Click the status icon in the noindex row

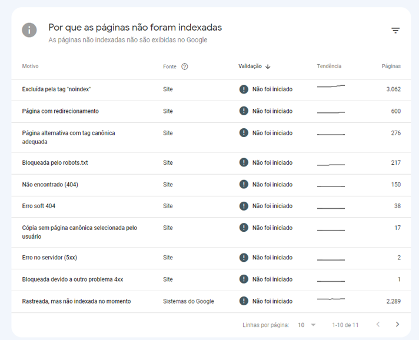point(244,89)
